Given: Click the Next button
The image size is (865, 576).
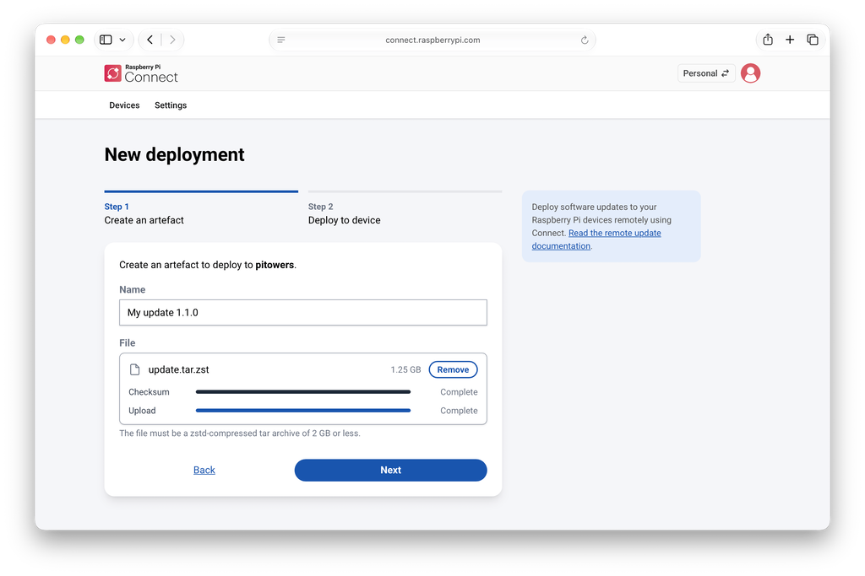Looking at the screenshot, I should point(390,471).
